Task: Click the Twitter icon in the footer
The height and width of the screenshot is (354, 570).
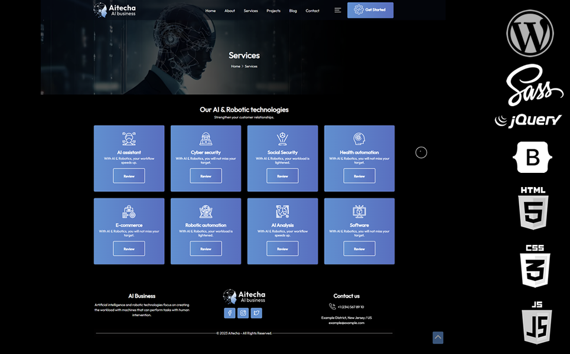Action: click(x=256, y=313)
